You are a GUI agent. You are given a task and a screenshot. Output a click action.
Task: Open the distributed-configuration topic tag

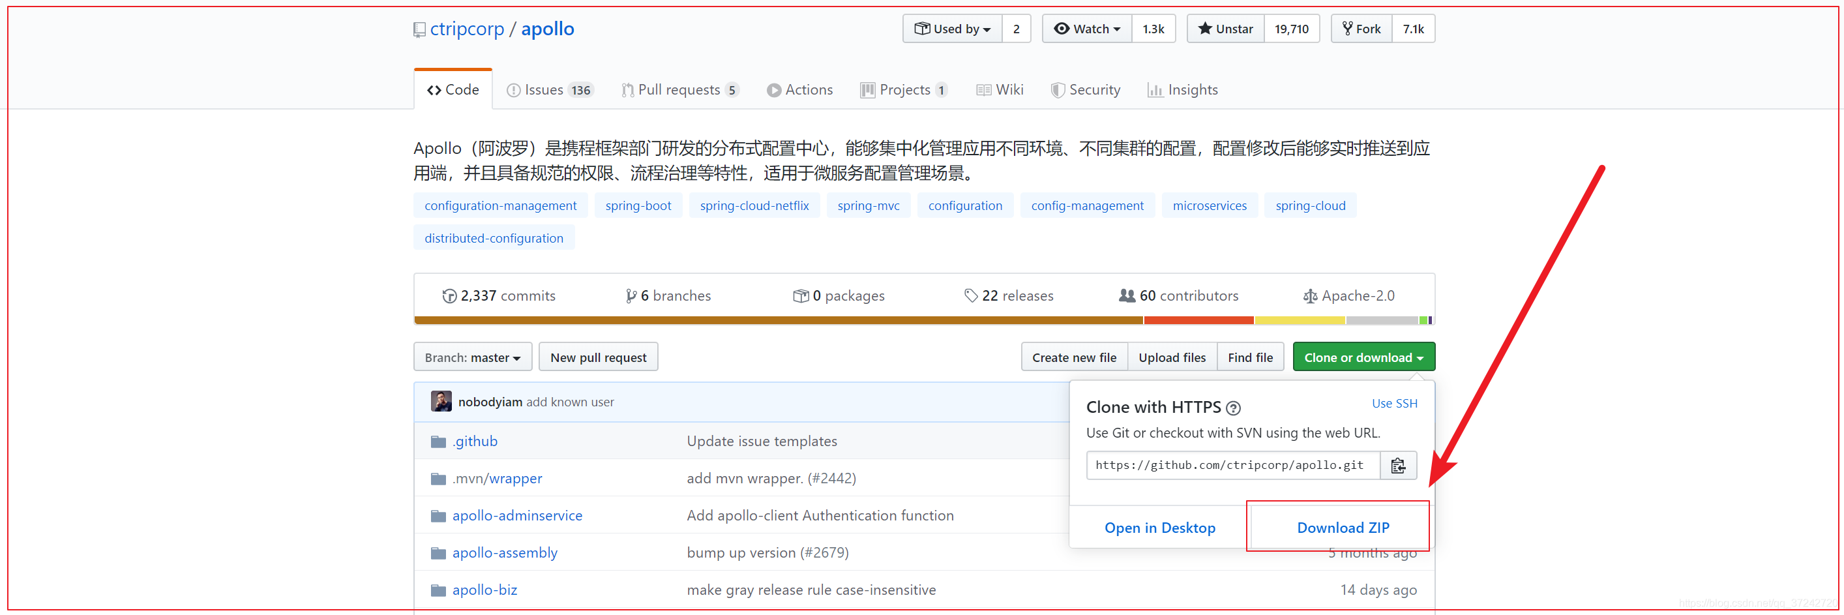494,237
